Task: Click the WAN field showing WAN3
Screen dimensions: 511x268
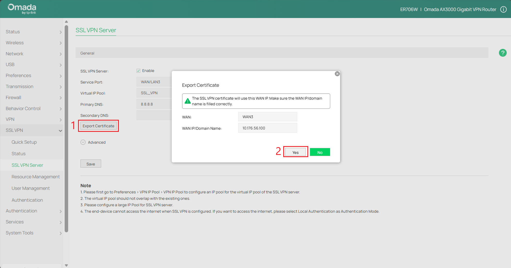Action: (268, 117)
